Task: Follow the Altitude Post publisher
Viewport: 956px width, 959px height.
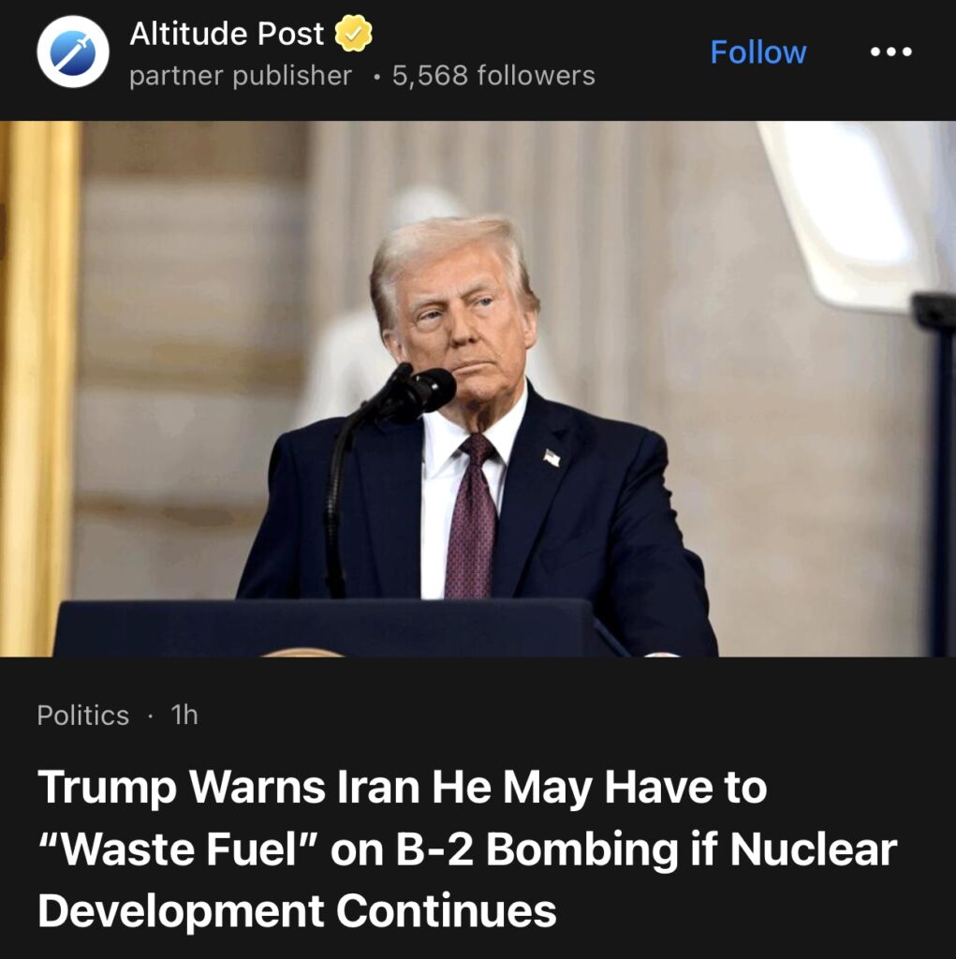Action: pos(757,52)
